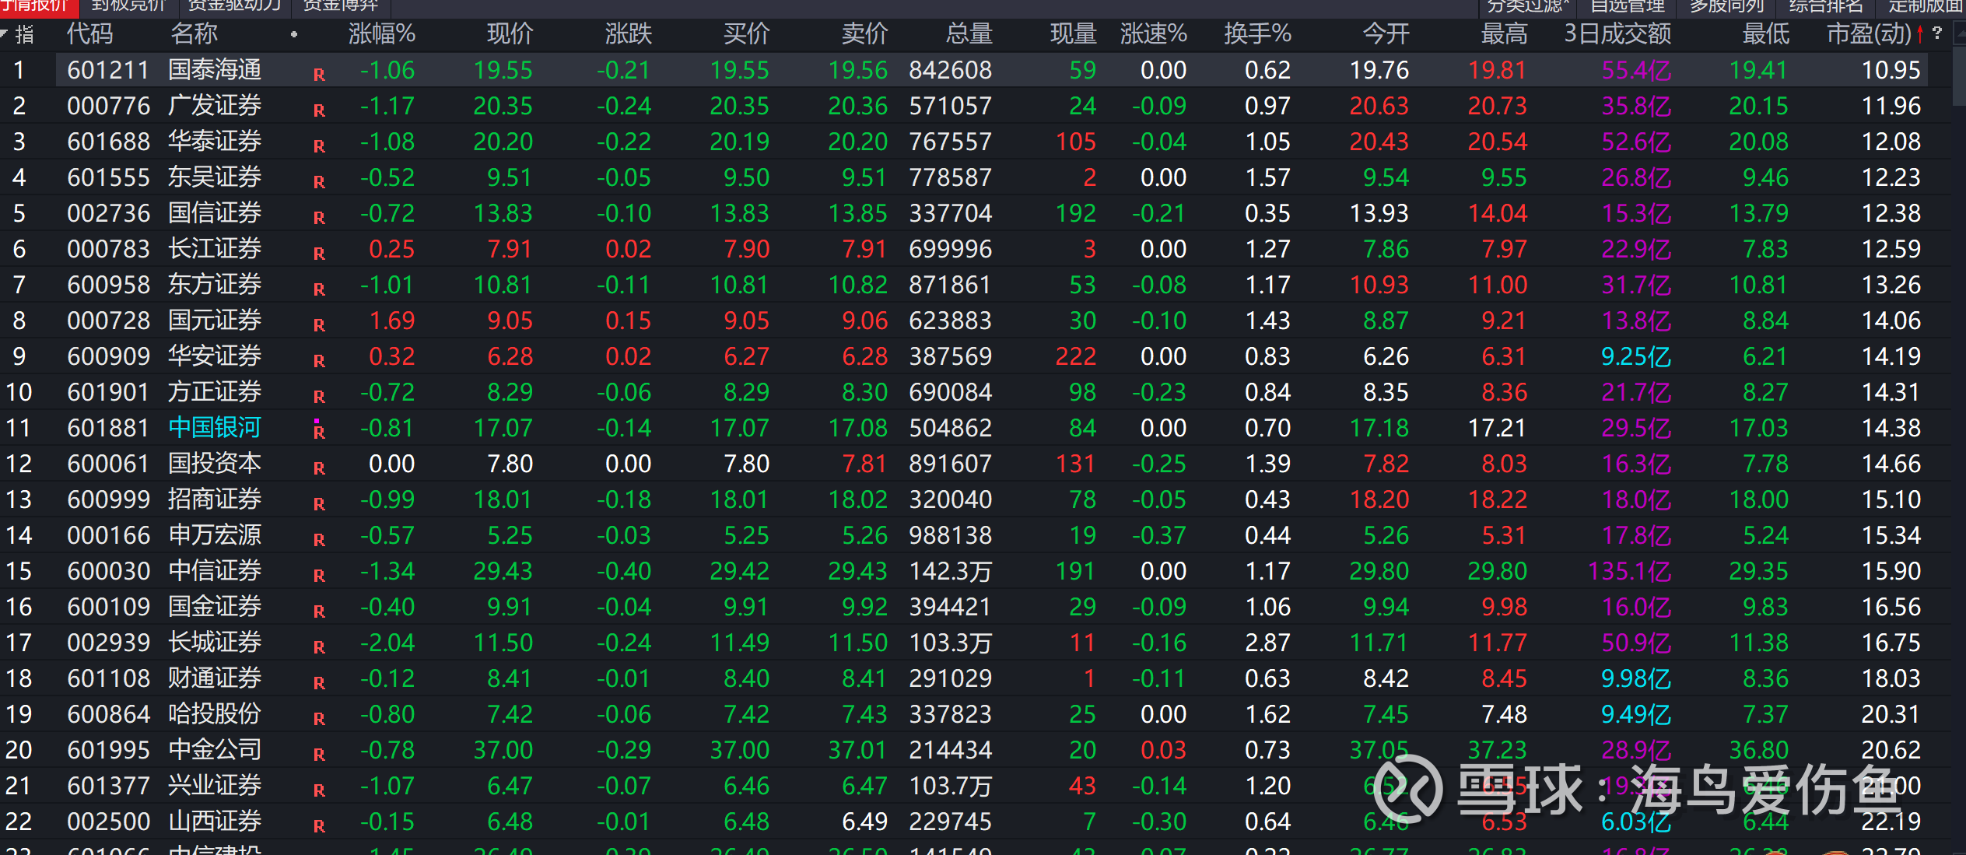Open the 定制版面 layout menu

pos(1925,6)
